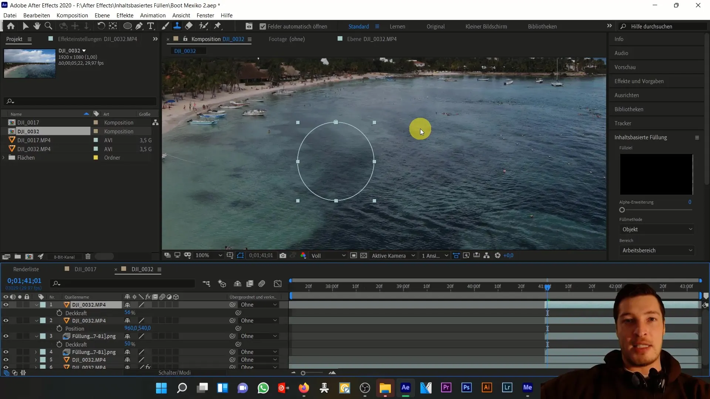Click the render queue Renderliste tab

pyautogui.click(x=26, y=269)
